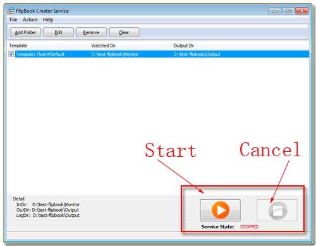Click the Add Folder button

point(25,32)
